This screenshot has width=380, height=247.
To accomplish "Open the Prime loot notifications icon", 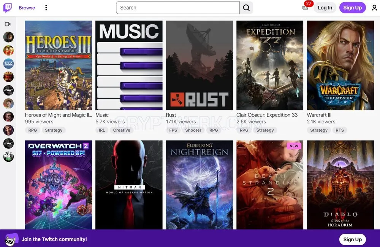I will pos(306,7).
